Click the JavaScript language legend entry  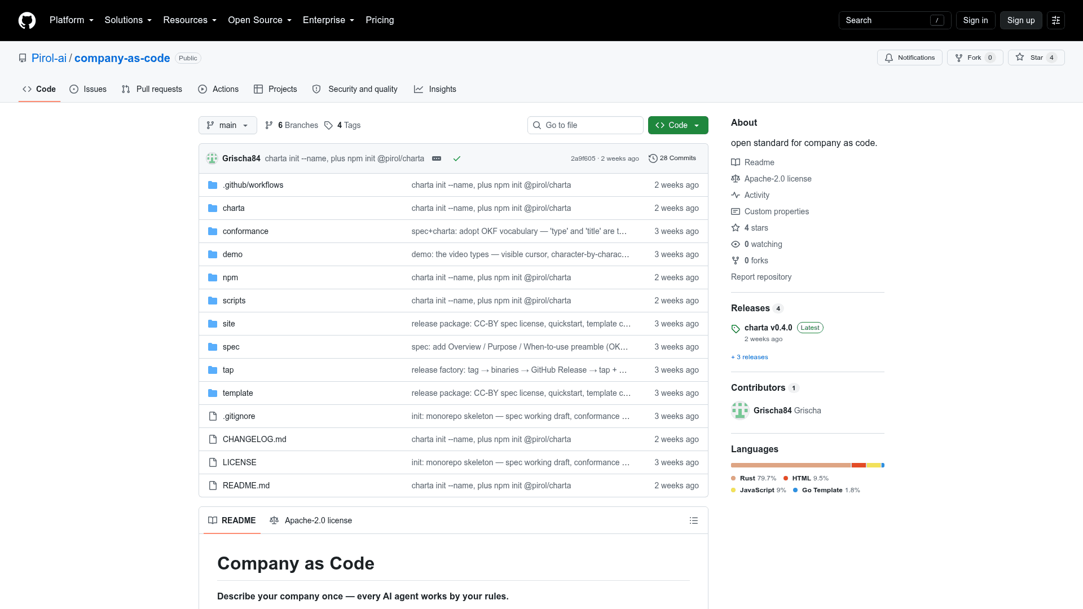759,490
